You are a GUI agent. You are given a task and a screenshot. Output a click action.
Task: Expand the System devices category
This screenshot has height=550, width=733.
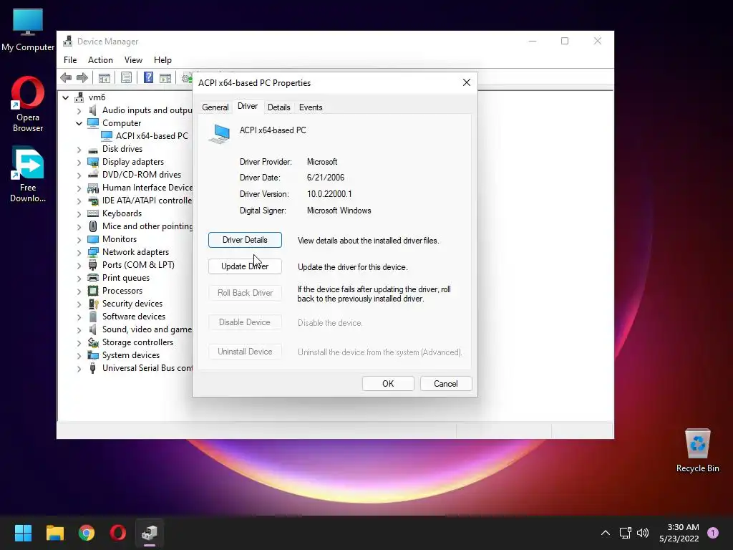pyautogui.click(x=79, y=356)
